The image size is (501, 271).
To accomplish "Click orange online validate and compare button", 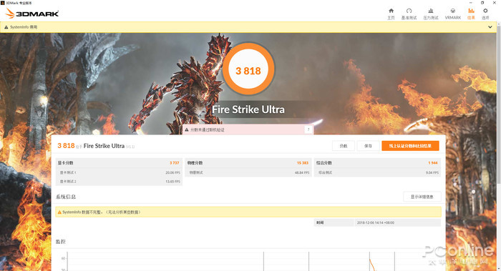I will pyautogui.click(x=410, y=146).
